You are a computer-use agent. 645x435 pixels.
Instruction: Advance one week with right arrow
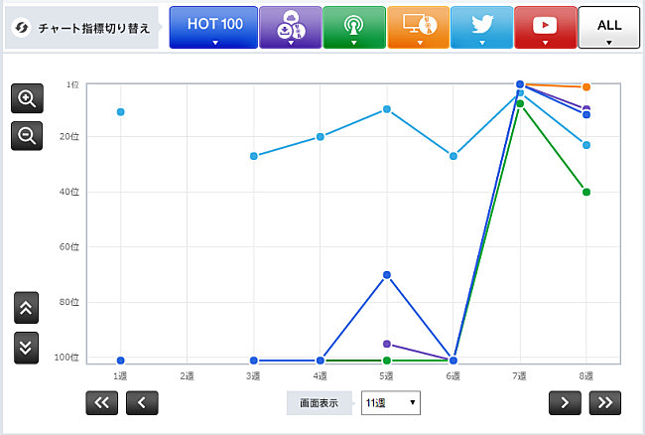(x=565, y=402)
